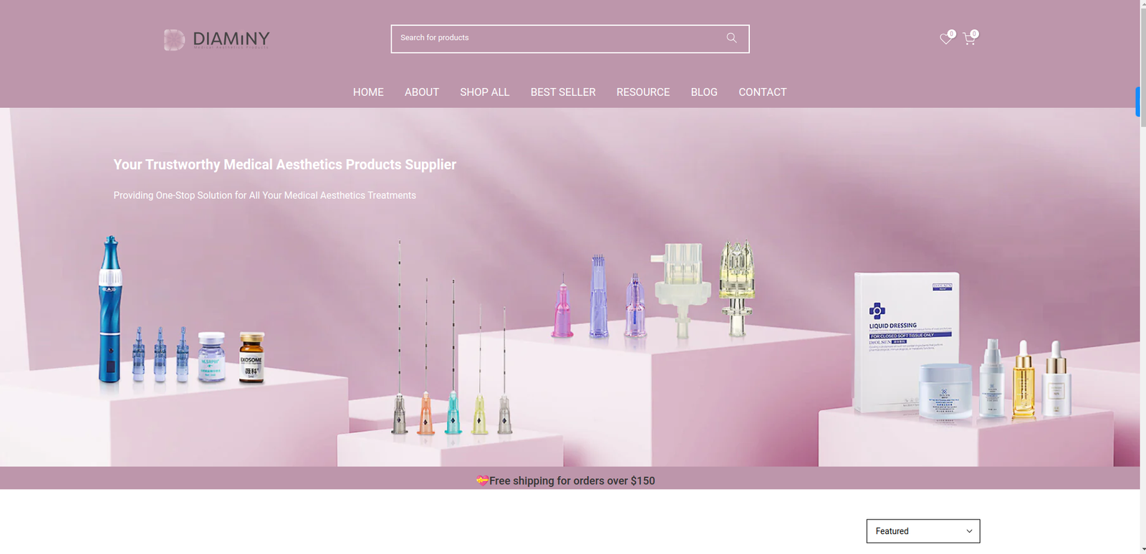Click the heart emoji in shipping banner
The height and width of the screenshot is (554, 1146).
482,480
